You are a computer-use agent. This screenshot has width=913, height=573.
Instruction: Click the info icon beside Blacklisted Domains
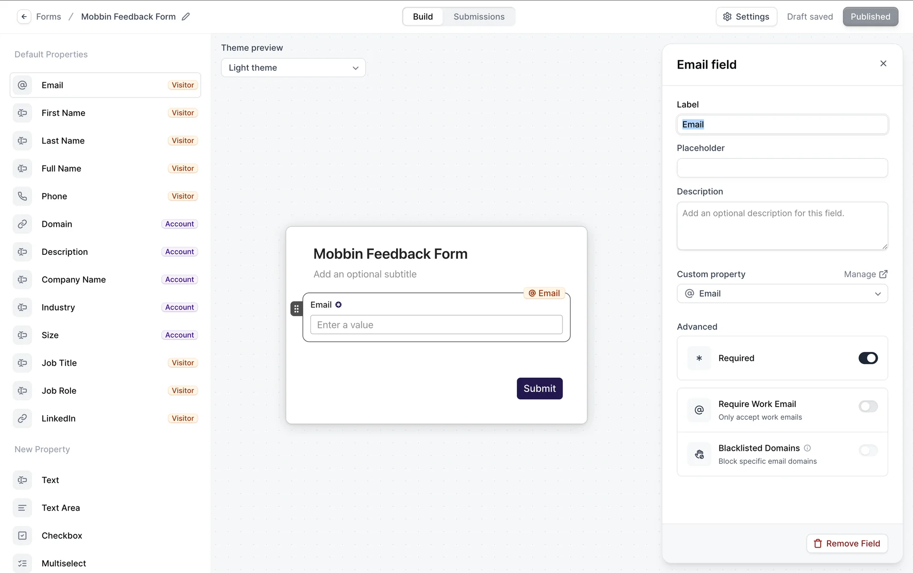[x=807, y=448]
